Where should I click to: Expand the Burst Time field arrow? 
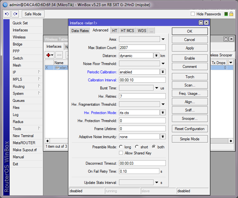157,88
